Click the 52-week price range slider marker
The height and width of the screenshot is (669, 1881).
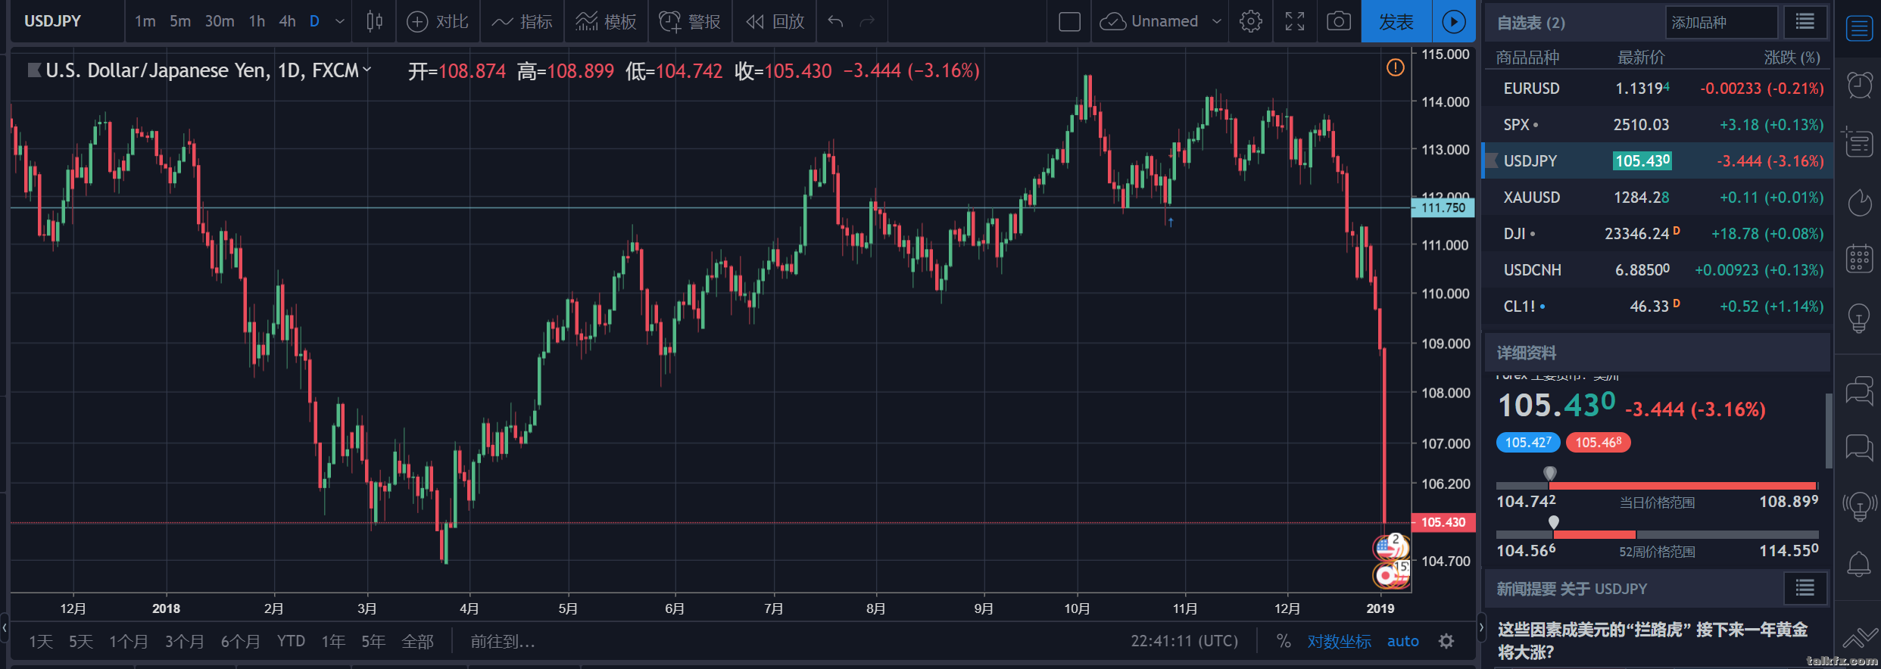(x=1554, y=522)
